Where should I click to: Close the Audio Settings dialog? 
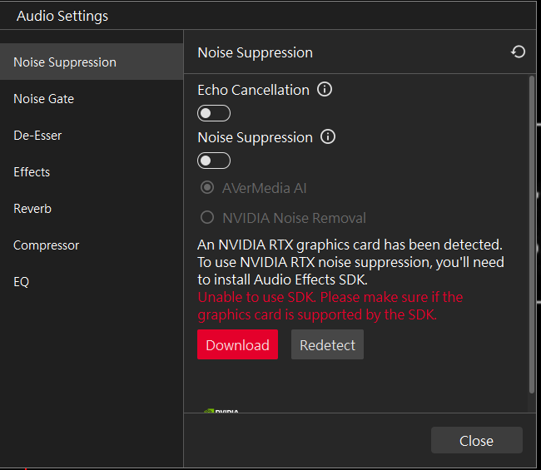(476, 441)
